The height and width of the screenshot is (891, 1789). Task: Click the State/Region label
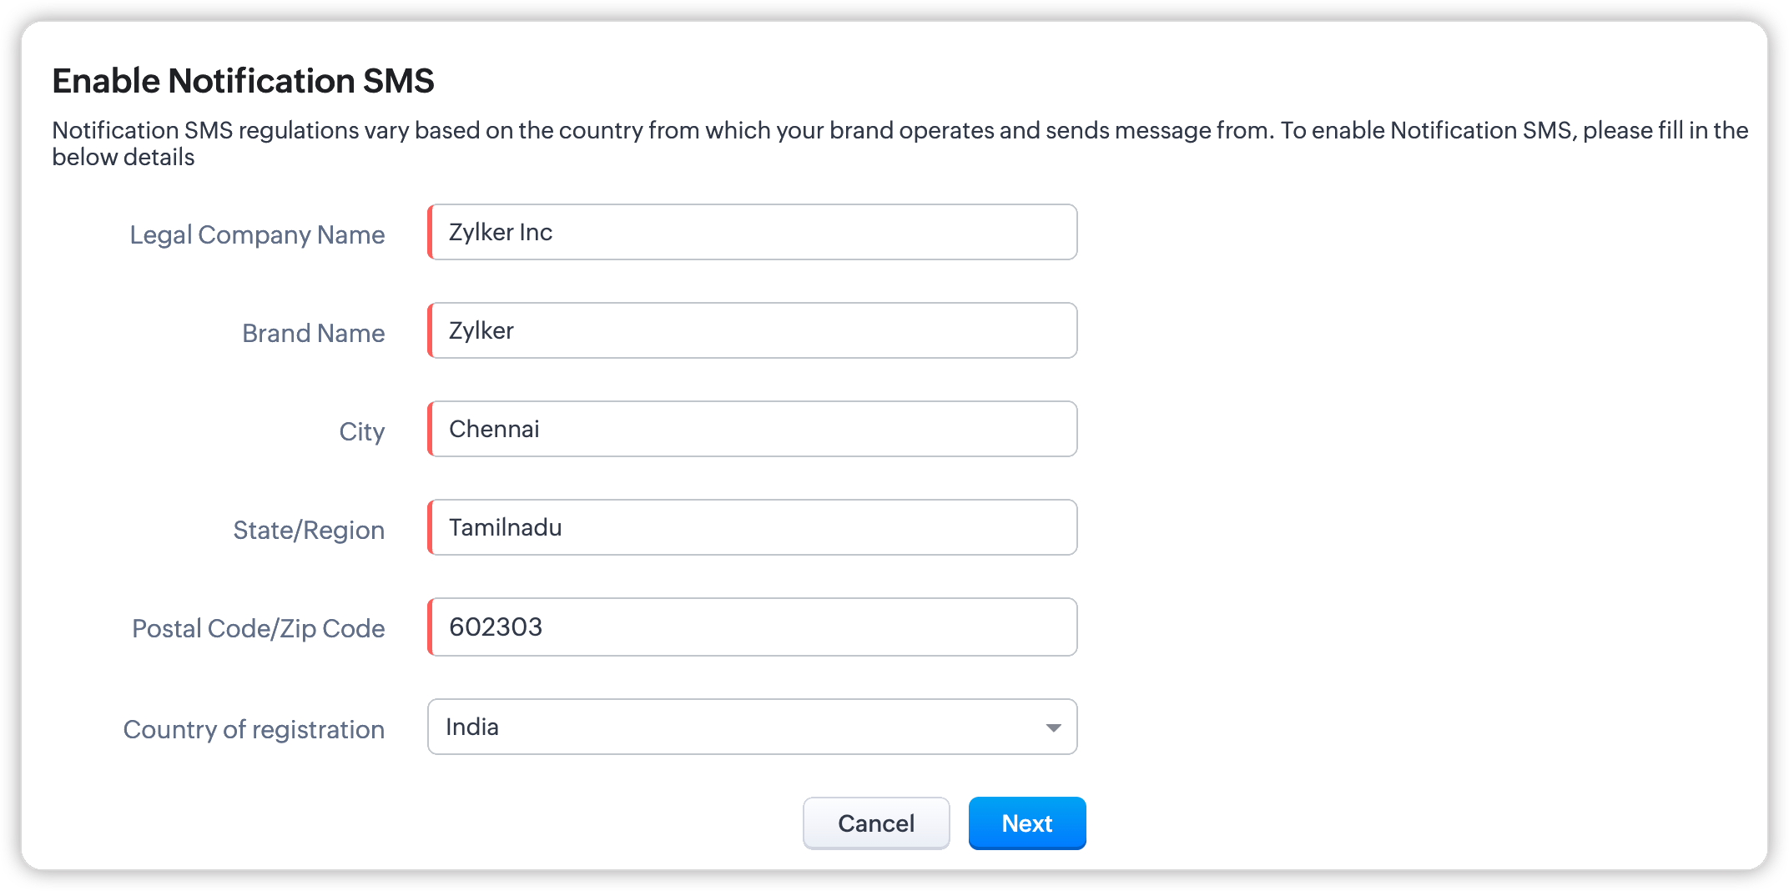point(309,531)
